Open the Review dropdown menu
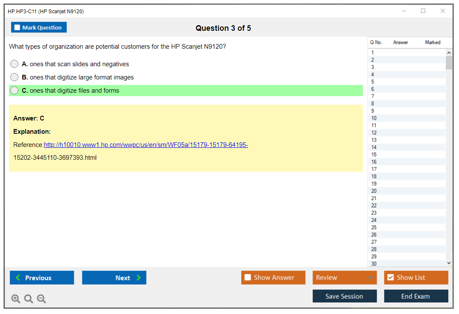This screenshot has height=314, width=459. click(344, 278)
